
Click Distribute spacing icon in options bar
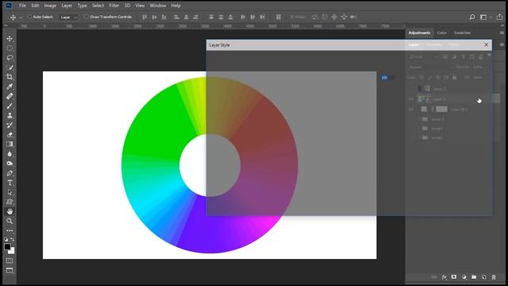click(279, 17)
